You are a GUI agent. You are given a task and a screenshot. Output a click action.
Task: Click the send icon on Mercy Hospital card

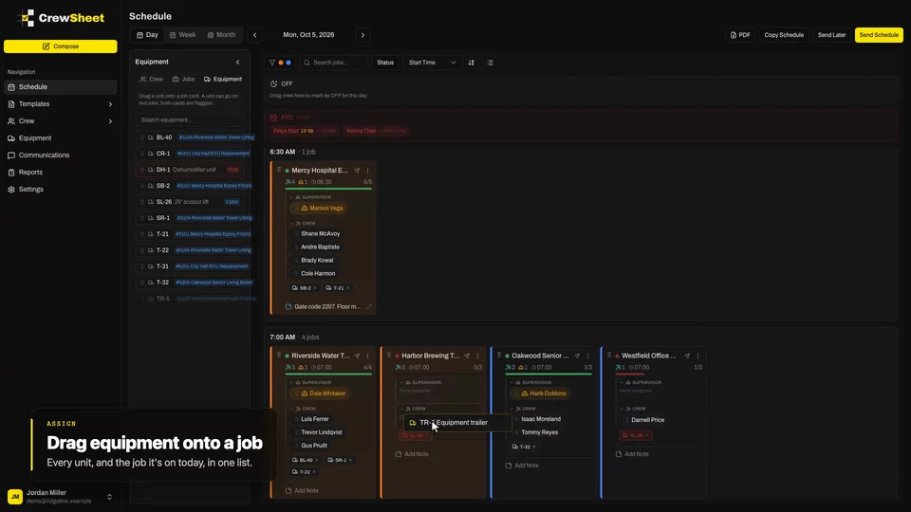[357, 171]
